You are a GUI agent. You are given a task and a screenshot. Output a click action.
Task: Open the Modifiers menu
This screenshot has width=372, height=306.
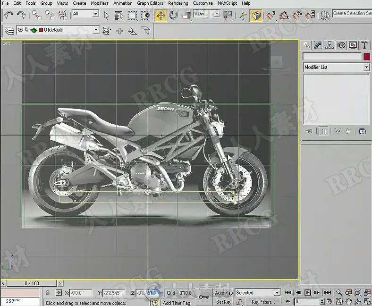(99, 3)
